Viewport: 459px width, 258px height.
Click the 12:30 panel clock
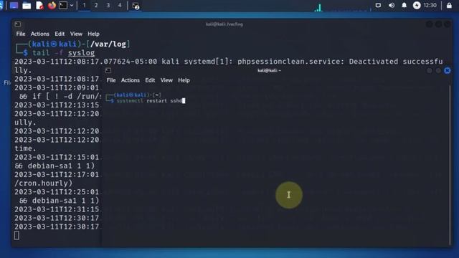tap(430, 5)
